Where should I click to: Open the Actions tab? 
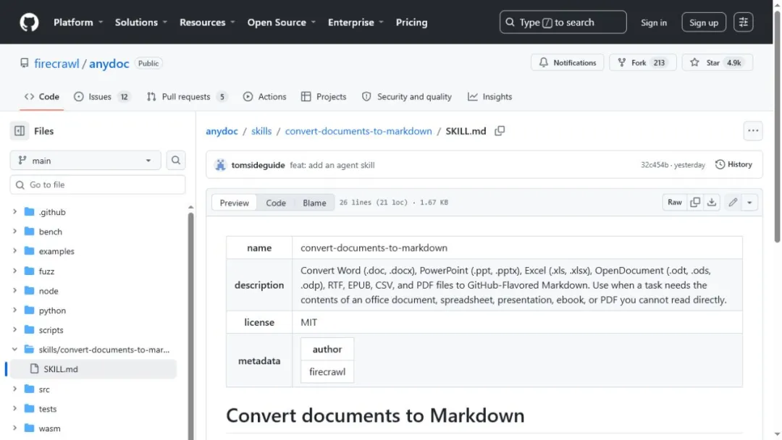(264, 97)
